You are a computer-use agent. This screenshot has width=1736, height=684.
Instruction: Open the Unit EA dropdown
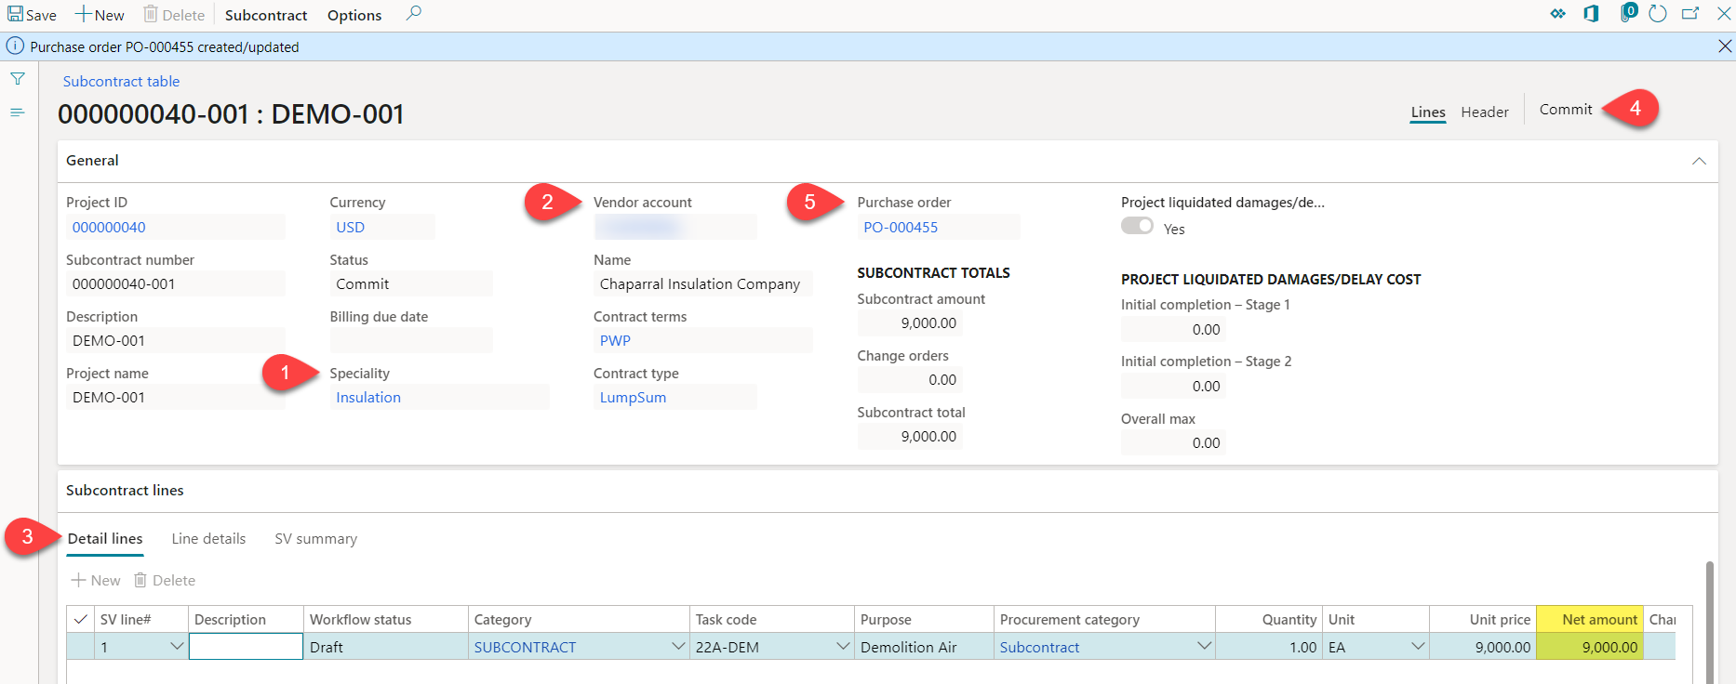click(x=1418, y=647)
